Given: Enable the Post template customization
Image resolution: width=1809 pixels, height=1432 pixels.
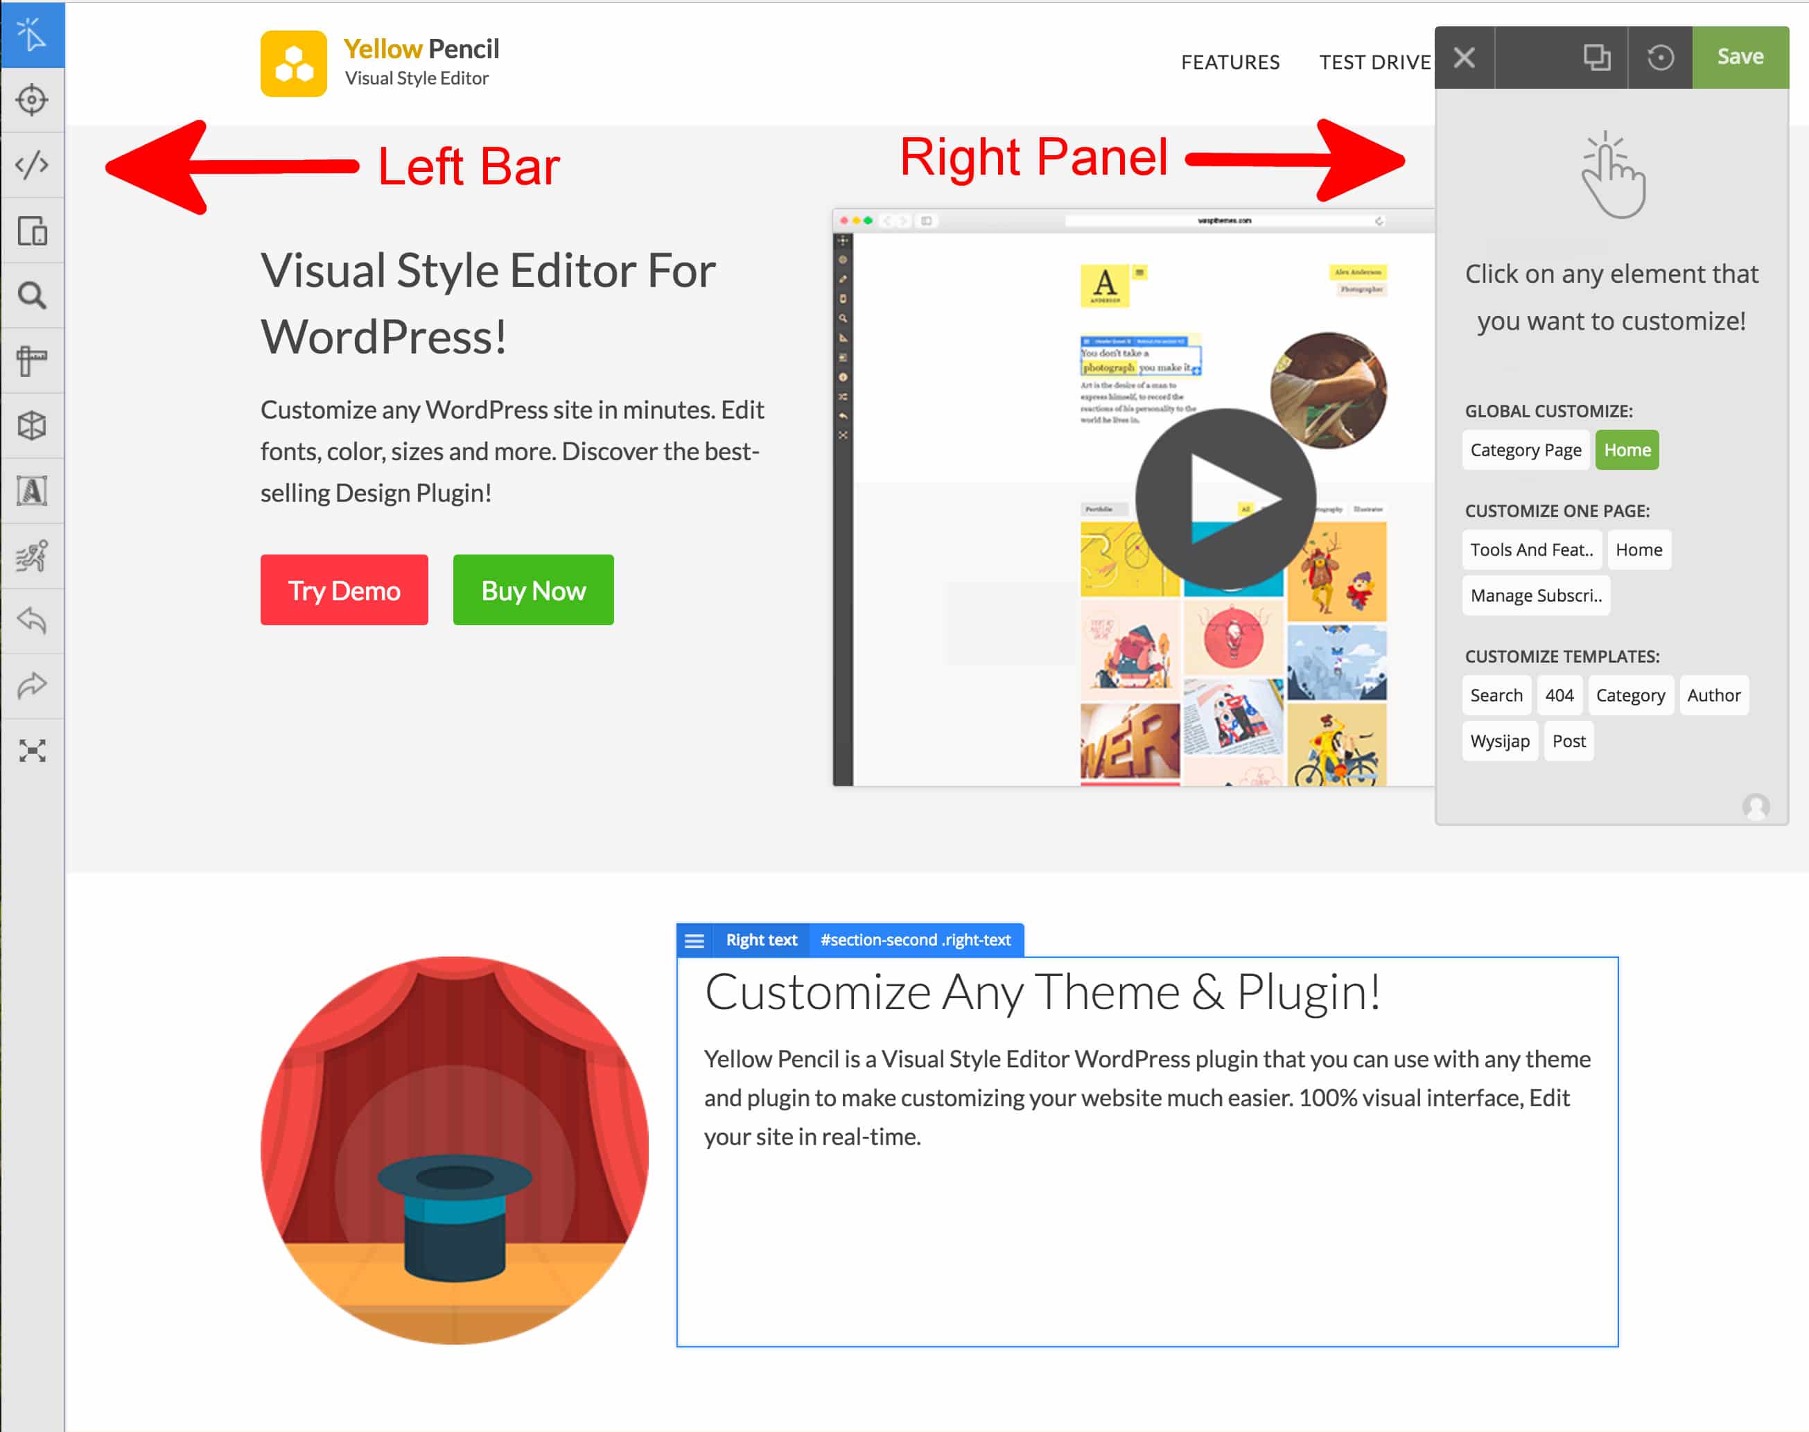Looking at the screenshot, I should (x=1570, y=740).
